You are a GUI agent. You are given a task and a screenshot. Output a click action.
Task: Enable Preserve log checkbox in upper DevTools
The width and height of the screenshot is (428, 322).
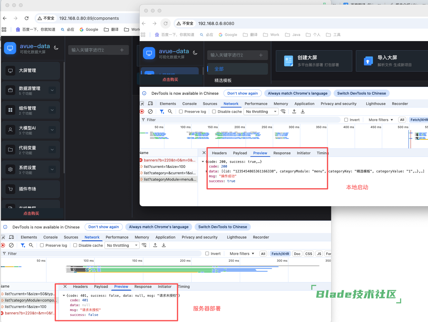pos(181,111)
